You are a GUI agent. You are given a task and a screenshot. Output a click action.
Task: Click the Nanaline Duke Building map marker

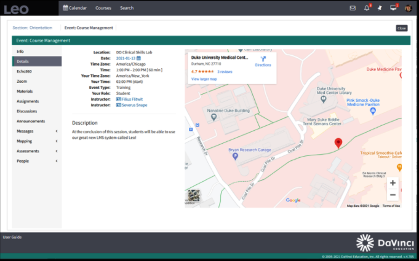click(x=213, y=117)
